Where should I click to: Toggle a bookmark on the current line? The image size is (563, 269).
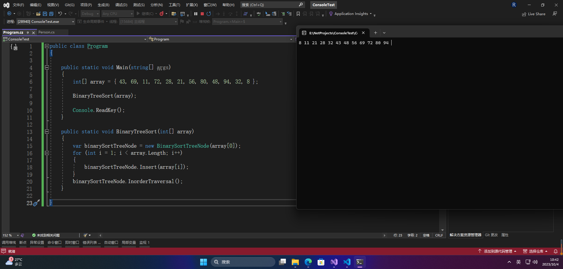(298, 13)
